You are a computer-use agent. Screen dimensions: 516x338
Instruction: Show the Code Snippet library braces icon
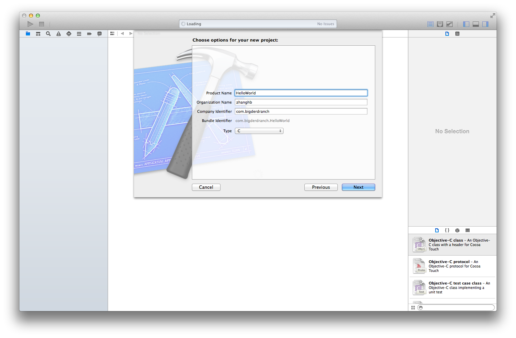(447, 230)
